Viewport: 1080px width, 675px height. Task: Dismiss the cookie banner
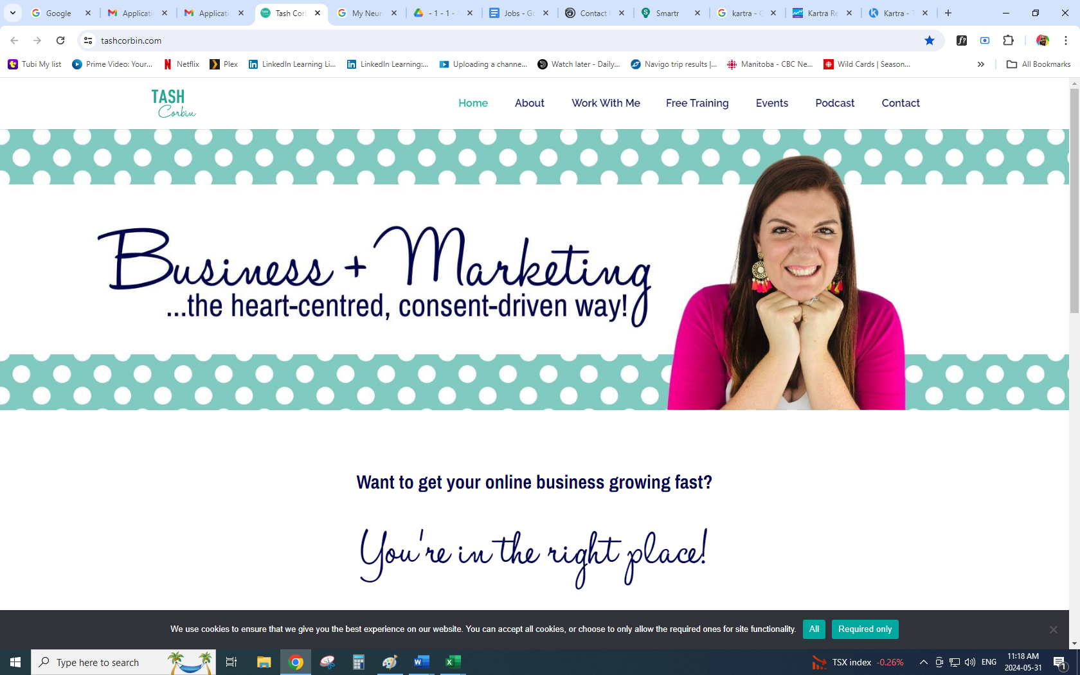coord(1053,629)
